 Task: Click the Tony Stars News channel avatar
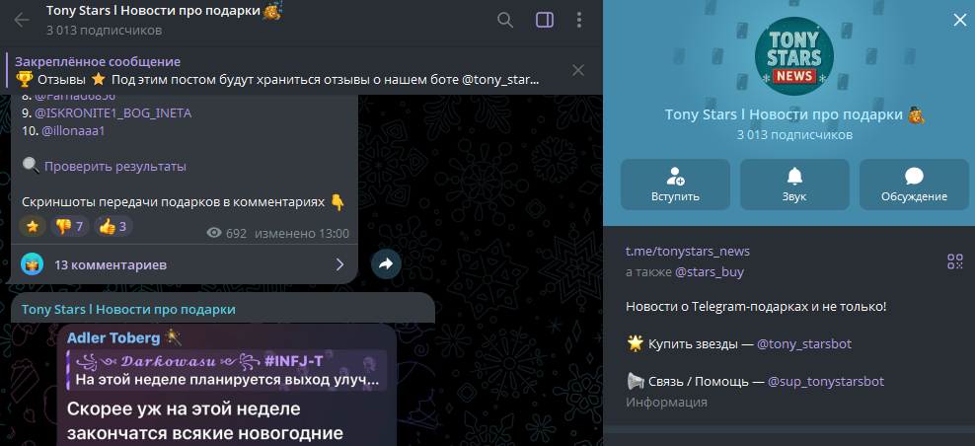coord(793,55)
